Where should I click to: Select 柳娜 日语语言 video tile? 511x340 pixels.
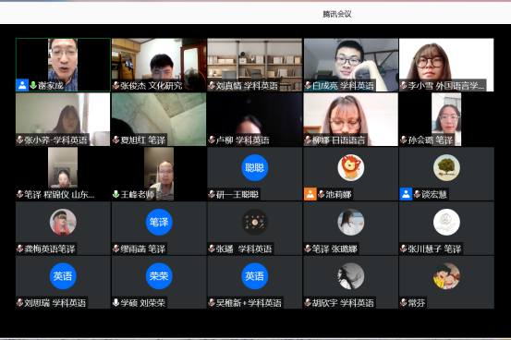(x=351, y=119)
